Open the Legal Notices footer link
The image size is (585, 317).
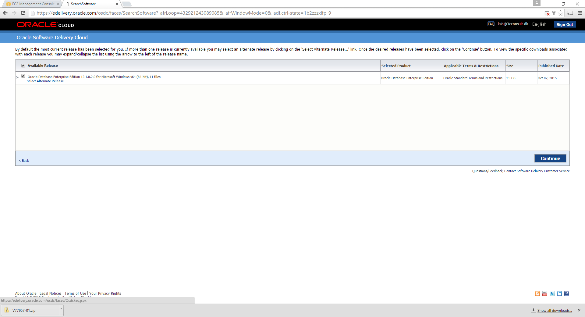pos(50,294)
